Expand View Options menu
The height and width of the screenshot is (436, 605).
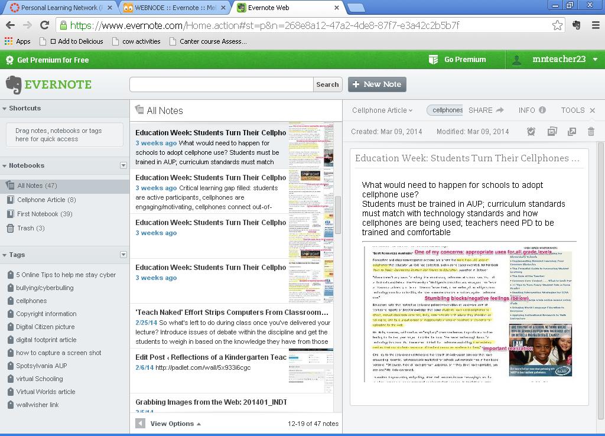coord(175,424)
